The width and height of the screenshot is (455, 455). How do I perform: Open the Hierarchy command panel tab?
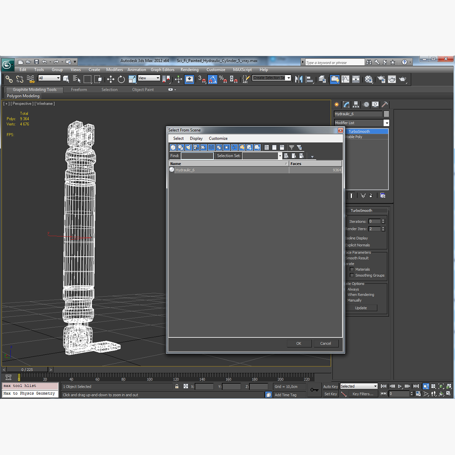tap(356, 105)
